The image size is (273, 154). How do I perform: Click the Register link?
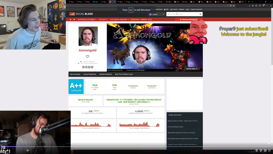[181, 9]
